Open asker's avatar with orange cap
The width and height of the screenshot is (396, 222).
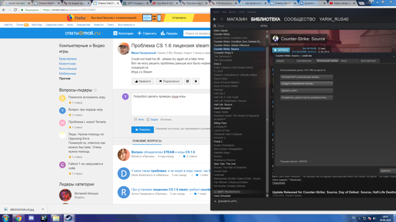point(123,48)
